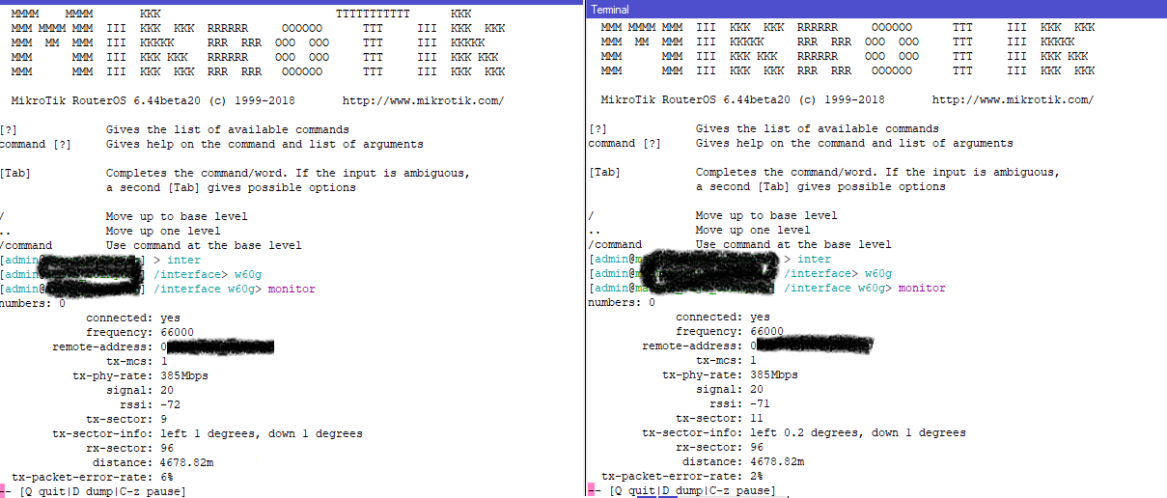1167x498 pixels.
Task: Click the rssi value "-71"
Action: coord(760,403)
